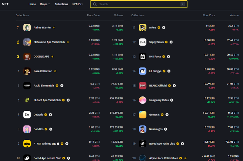The height and width of the screenshot is (161, 243).
Task: Open the Sappy Seals name link
Action: click(156, 42)
